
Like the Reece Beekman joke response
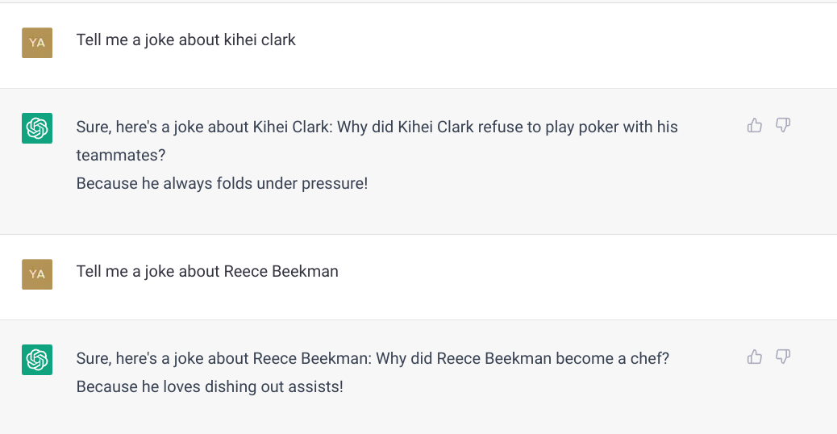755,356
